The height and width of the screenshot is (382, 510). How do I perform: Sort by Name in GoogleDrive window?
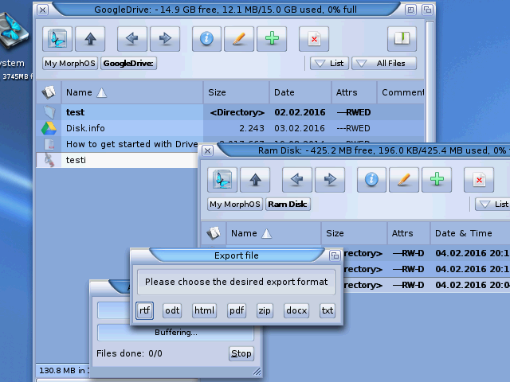pos(132,92)
